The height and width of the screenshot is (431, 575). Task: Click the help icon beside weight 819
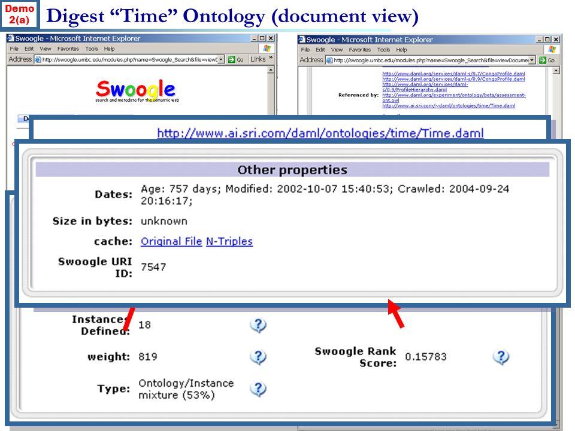[258, 357]
